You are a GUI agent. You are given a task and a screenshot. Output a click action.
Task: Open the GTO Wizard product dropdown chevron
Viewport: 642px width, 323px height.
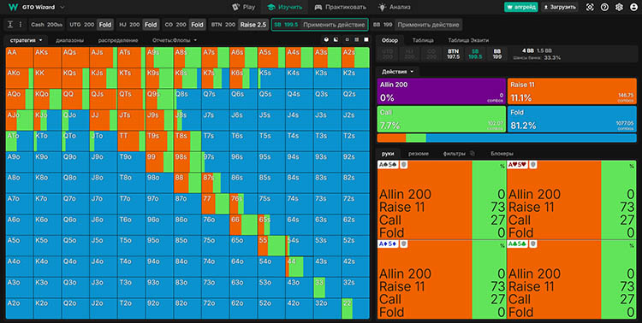(62, 7)
